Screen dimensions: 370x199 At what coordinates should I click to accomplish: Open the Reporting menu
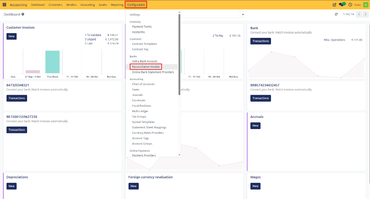[117, 5]
